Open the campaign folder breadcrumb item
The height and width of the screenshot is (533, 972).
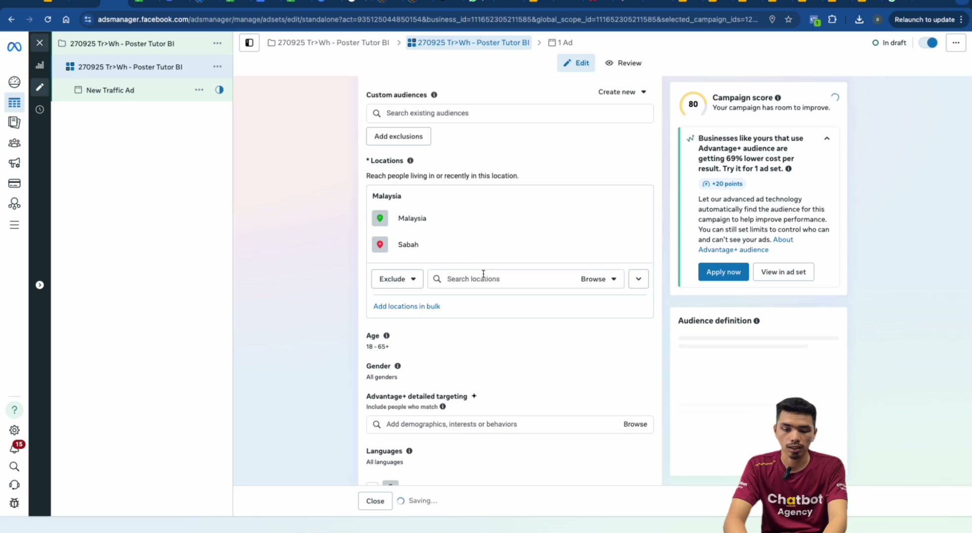coord(328,43)
